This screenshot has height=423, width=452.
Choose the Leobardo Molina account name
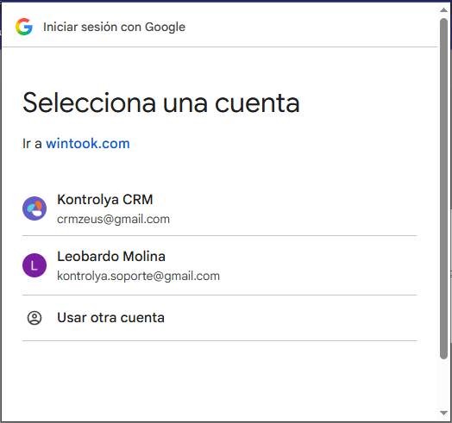pyautogui.click(x=111, y=256)
